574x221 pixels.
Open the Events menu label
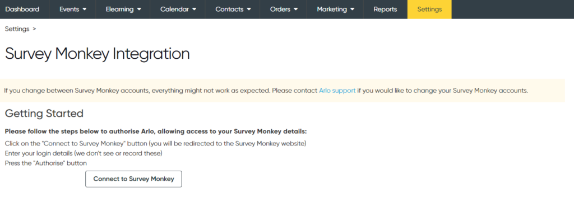pyautogui.click(x=70, y=10)
